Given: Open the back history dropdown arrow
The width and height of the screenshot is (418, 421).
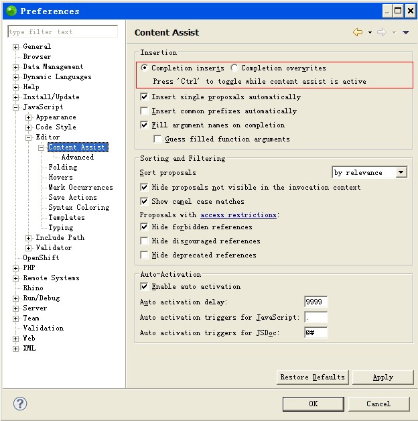Looking at the screenshot, I should pos(370,32).
